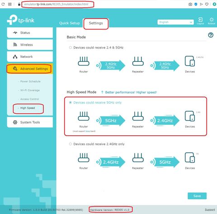Image resolution: width=217 pixels, height=214 pixels.
Task: Open Access Control submenu item
Action: point(29,99)
